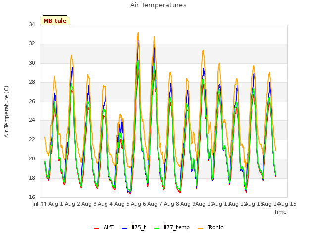Click the Aug 3 x-axis tick label
The image size is (317, 237).
89,204
